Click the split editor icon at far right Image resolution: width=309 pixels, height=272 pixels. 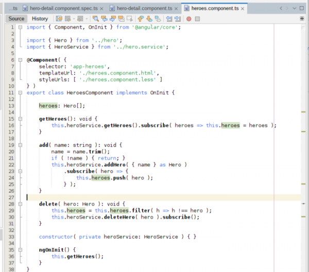[302, 19]
